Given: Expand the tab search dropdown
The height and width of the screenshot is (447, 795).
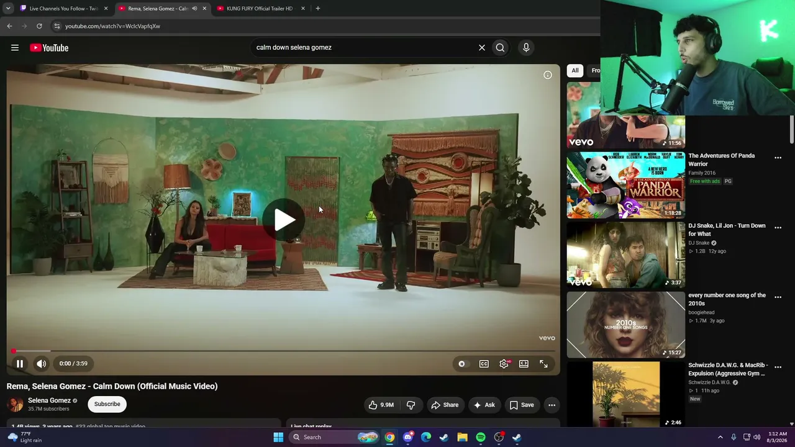Looking at the screenshot, I should (x=8, y=9).
